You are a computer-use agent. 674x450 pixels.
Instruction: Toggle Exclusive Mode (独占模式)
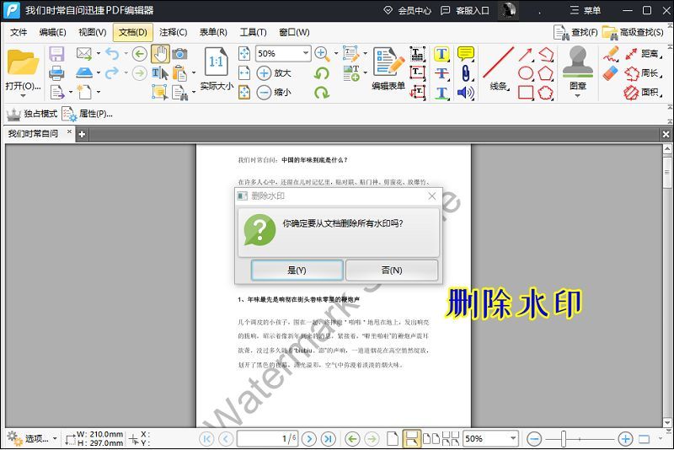tap(32, 114)
